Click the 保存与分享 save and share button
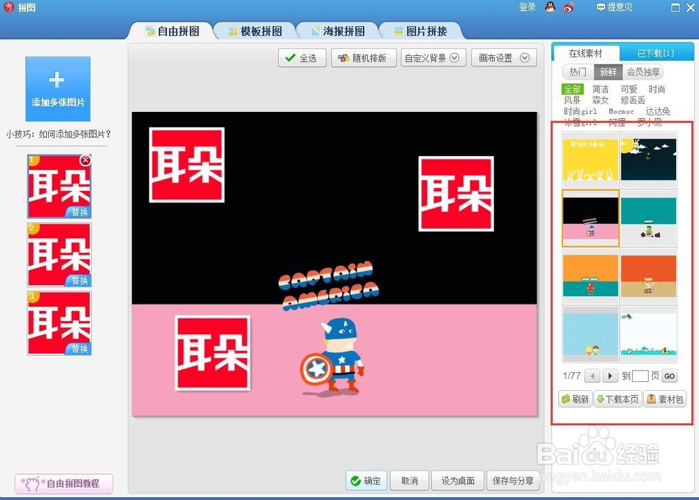The width and height of the screenshot is (699, 500). 513,481
